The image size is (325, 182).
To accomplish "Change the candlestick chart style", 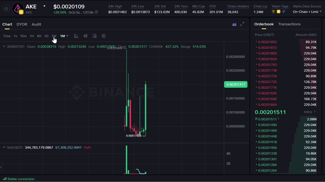I will [85, 36].
